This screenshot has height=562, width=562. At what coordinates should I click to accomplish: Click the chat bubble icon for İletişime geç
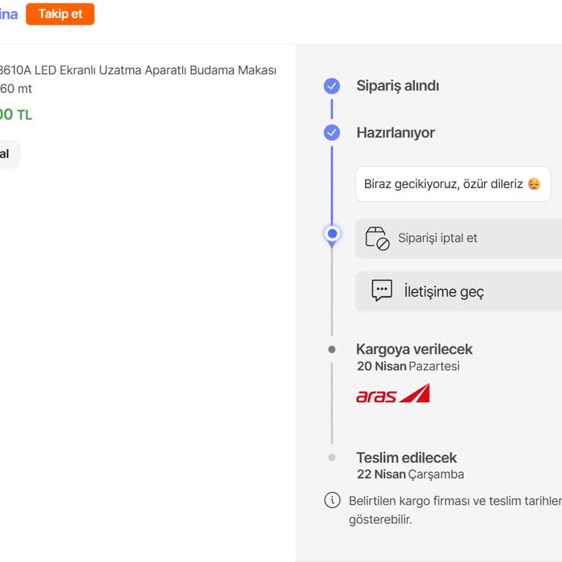(x=382, y=291)
